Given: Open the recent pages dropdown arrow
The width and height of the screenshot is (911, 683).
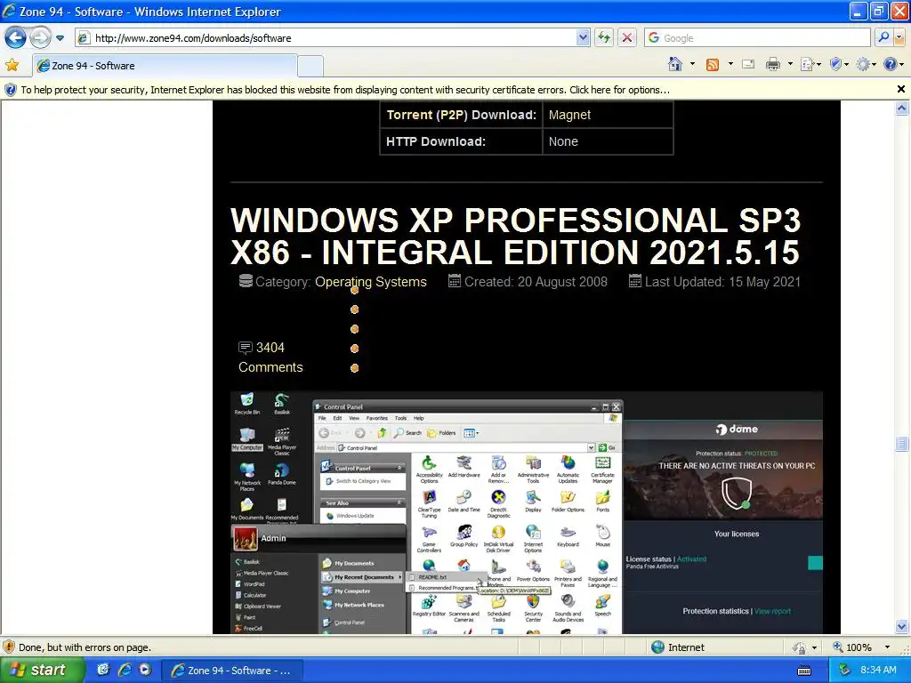Looking at the screenshot, I should [60, 38].
